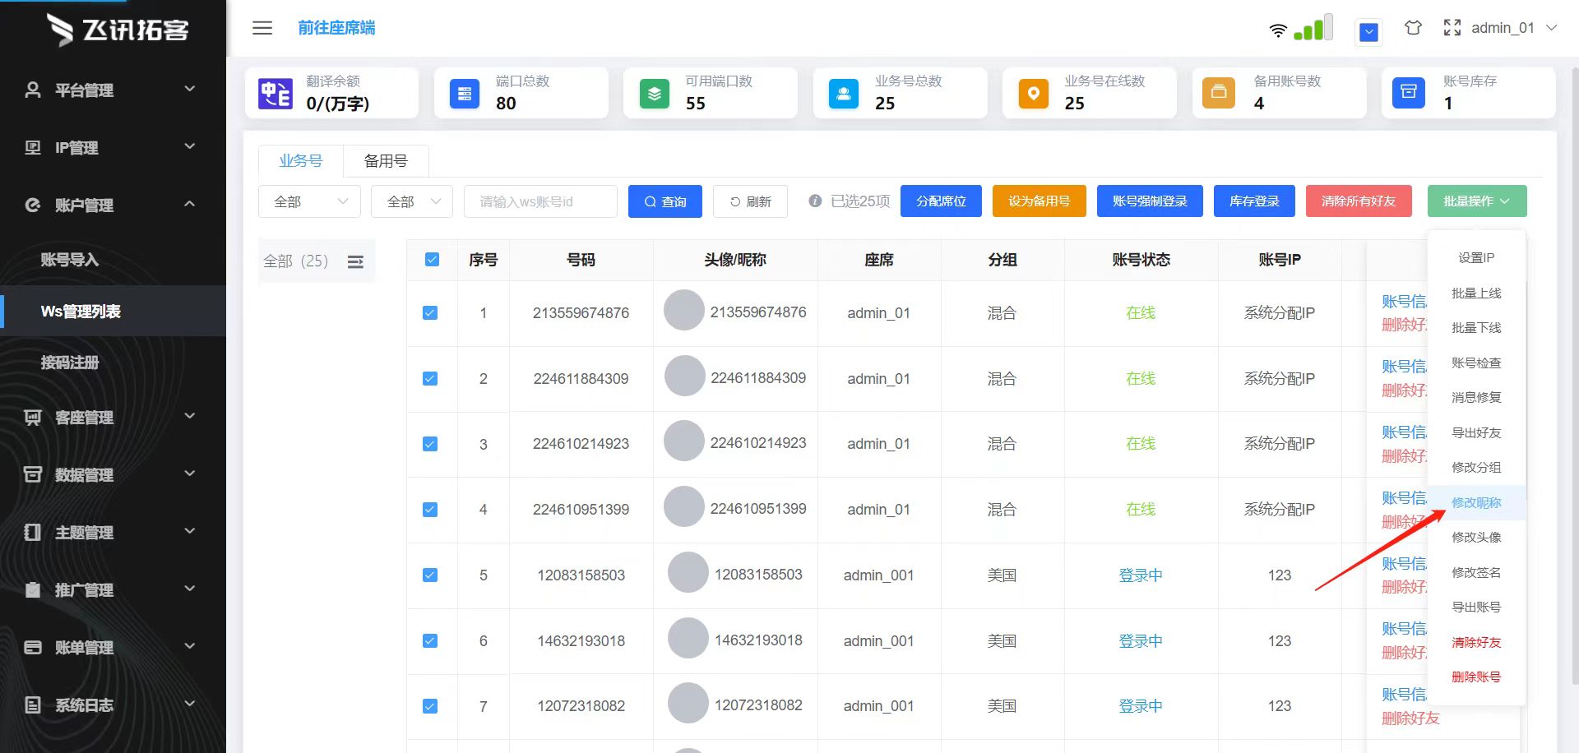Click the total ports (端口总数) icon

465,94
